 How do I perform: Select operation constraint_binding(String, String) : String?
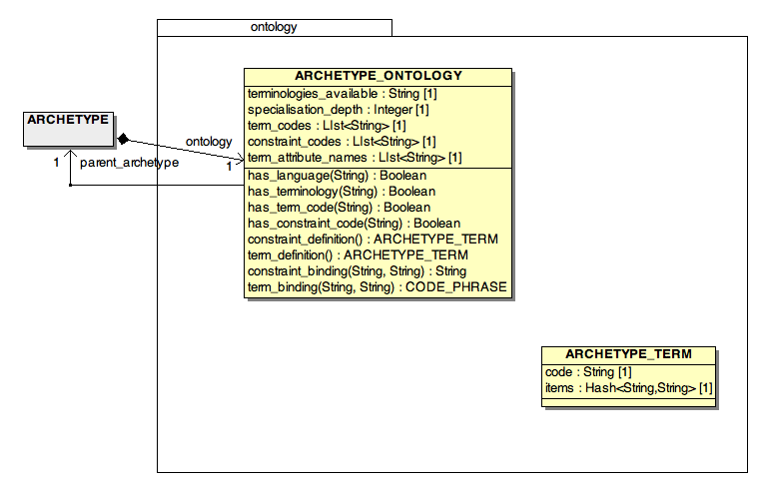click(x=357, y=270)
